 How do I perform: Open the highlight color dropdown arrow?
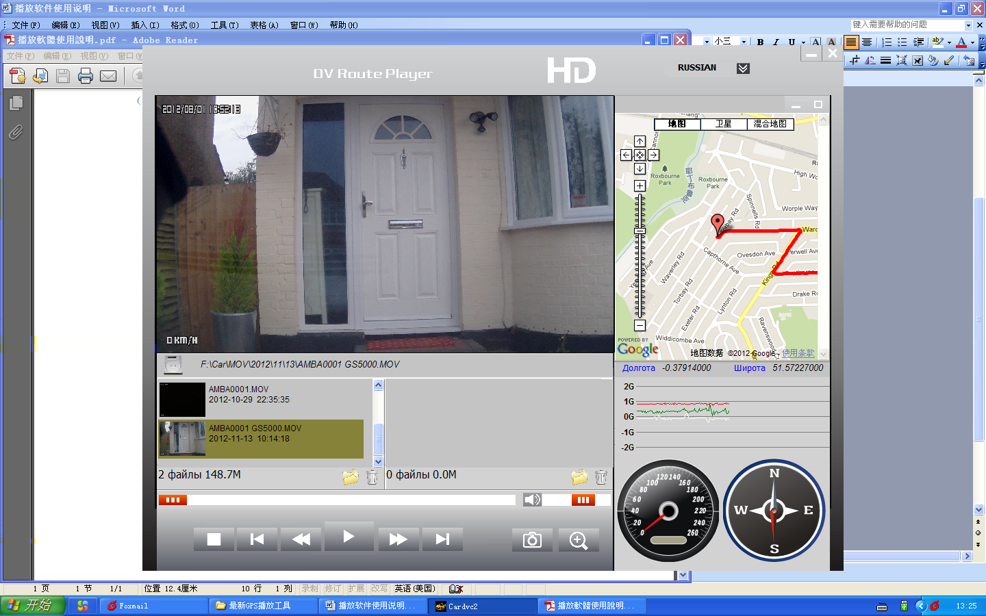pyautogui.click(x=949, y=42)
